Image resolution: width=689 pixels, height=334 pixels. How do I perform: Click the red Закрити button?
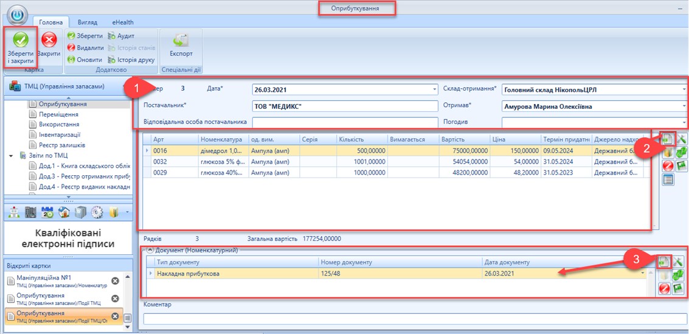coord(49,46)
